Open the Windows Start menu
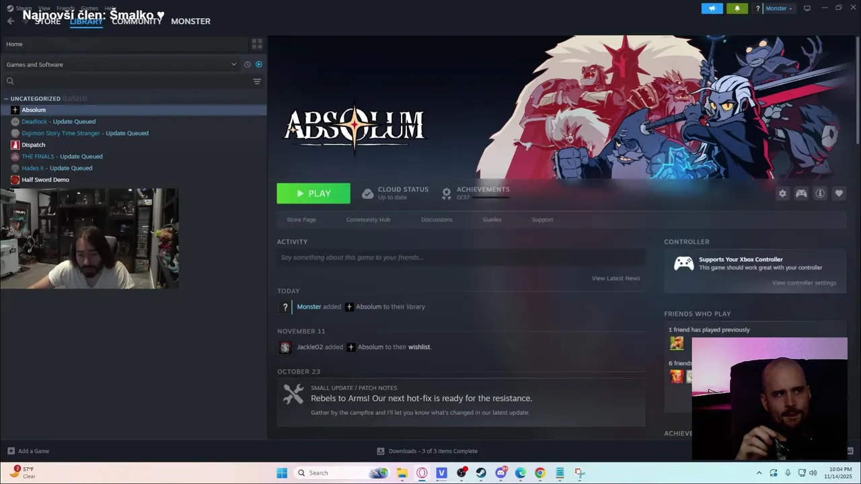 [282, 473]
